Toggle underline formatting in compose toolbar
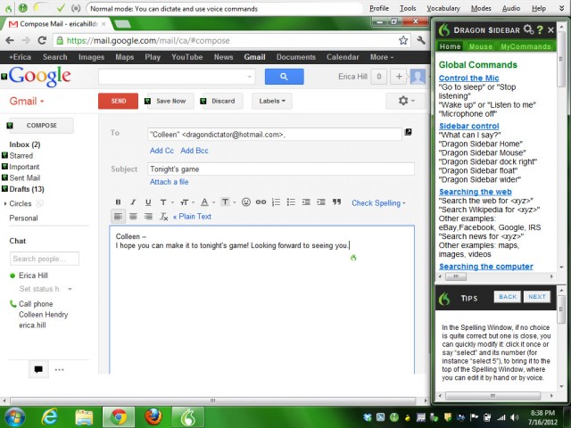Image resolution: width=571 pixels, height=428 pixels. click(x=148, y=202)
